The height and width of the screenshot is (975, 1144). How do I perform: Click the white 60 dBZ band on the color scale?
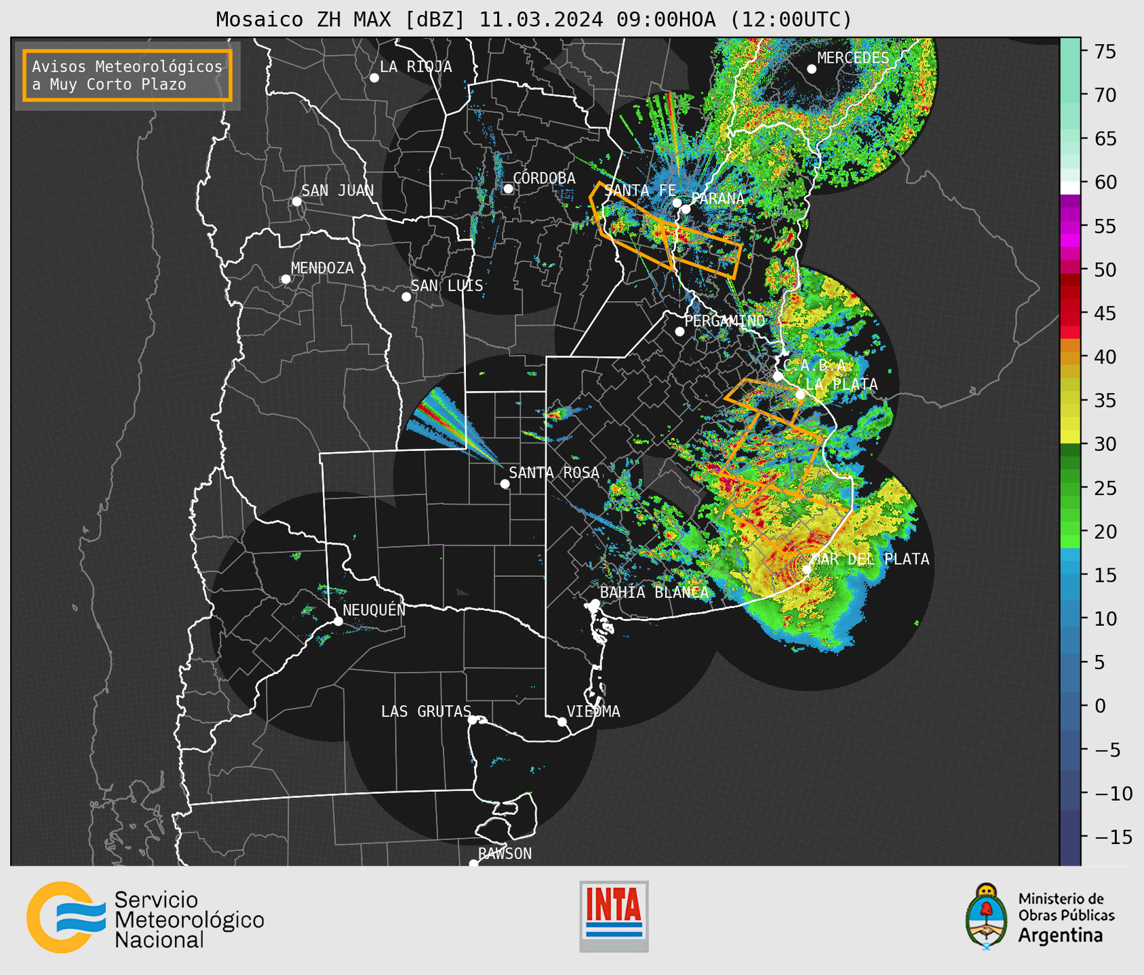click(1070, 188)
